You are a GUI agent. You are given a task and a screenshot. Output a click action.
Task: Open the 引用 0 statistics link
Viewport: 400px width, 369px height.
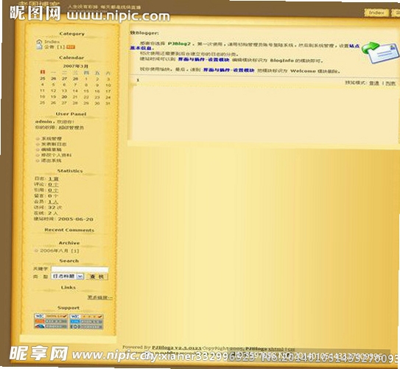tap(53, 190)
